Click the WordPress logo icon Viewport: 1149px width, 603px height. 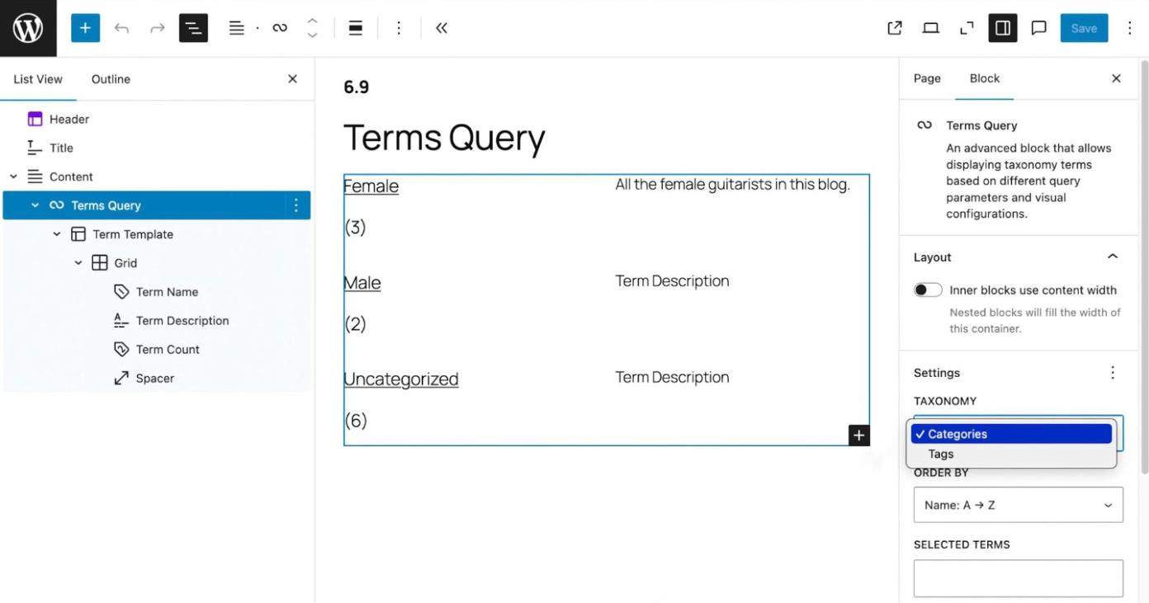[x=28, y=28]
